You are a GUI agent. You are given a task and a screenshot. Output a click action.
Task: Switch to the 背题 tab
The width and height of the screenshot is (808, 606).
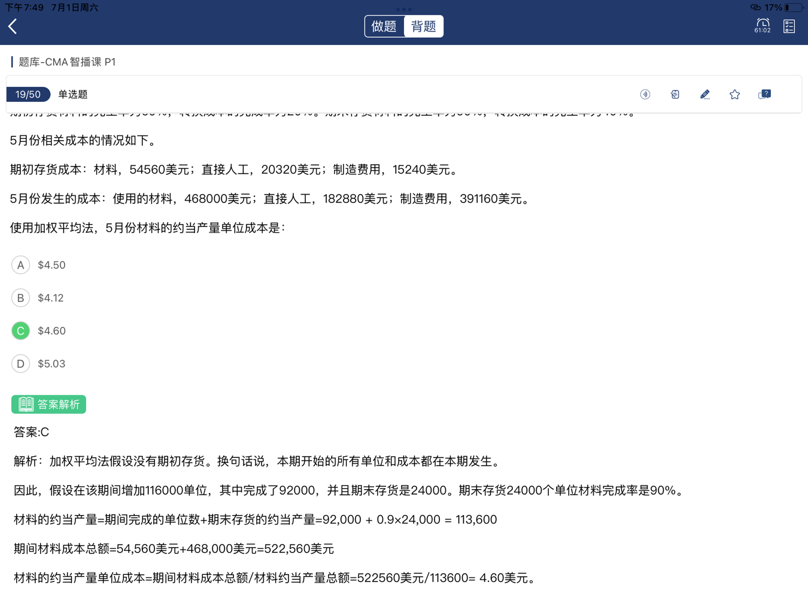(x=423, y=26)
